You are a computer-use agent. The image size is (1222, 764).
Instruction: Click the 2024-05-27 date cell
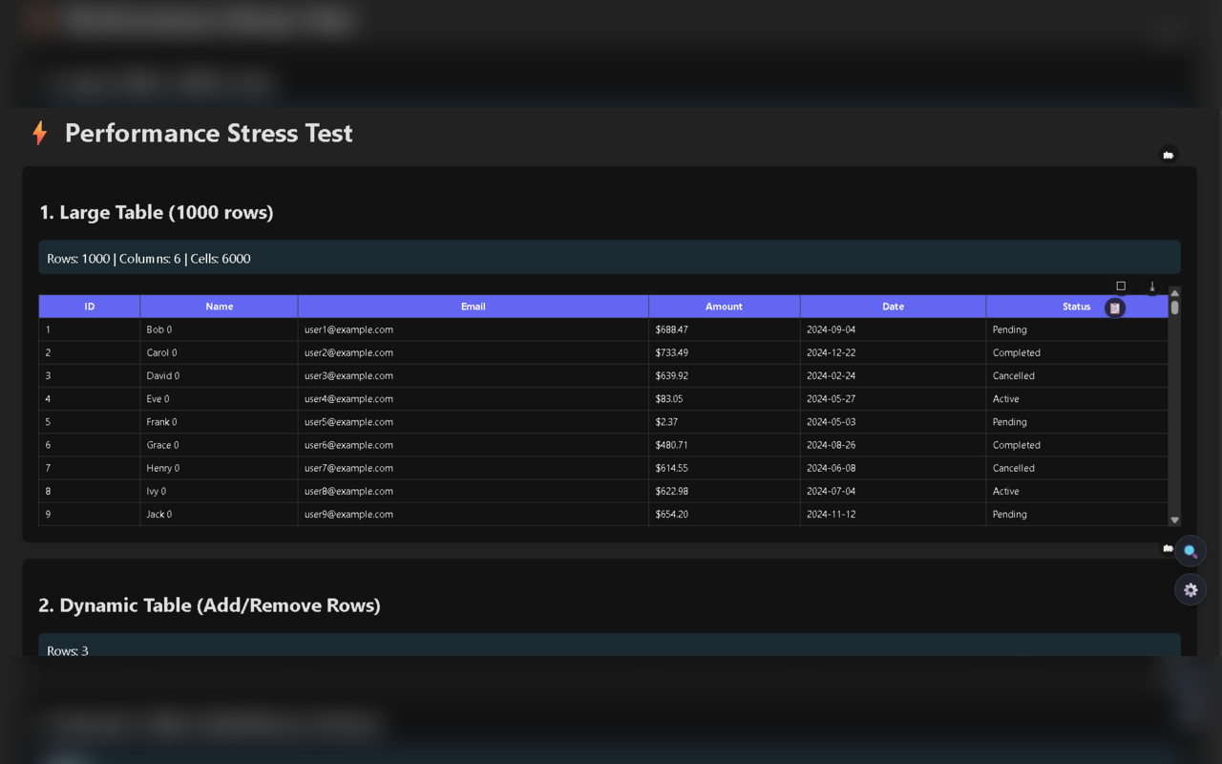(x=893, y=398)
